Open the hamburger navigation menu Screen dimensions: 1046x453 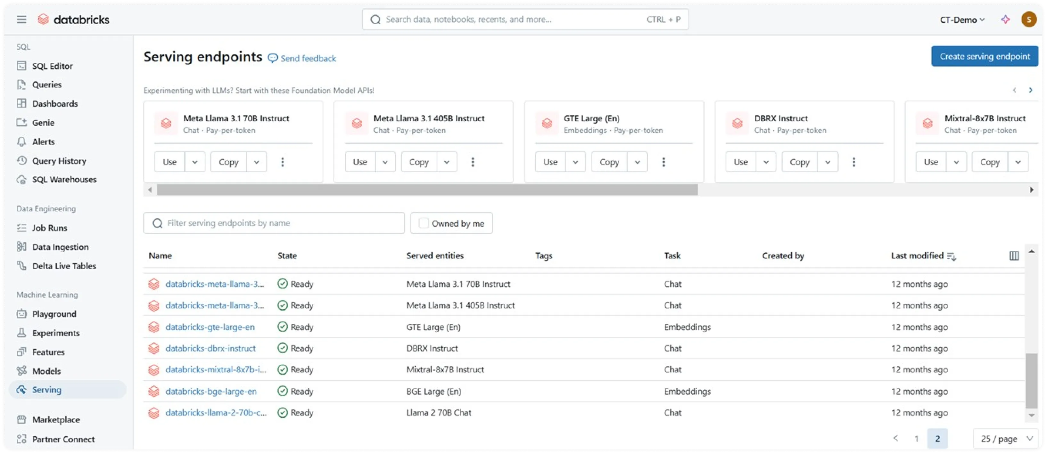[21, 20]
